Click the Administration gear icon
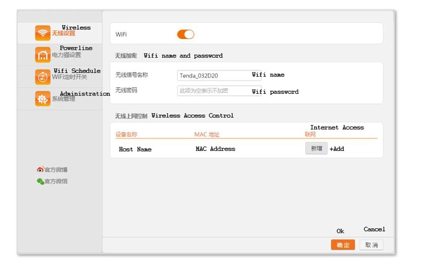 click(43, 99)
